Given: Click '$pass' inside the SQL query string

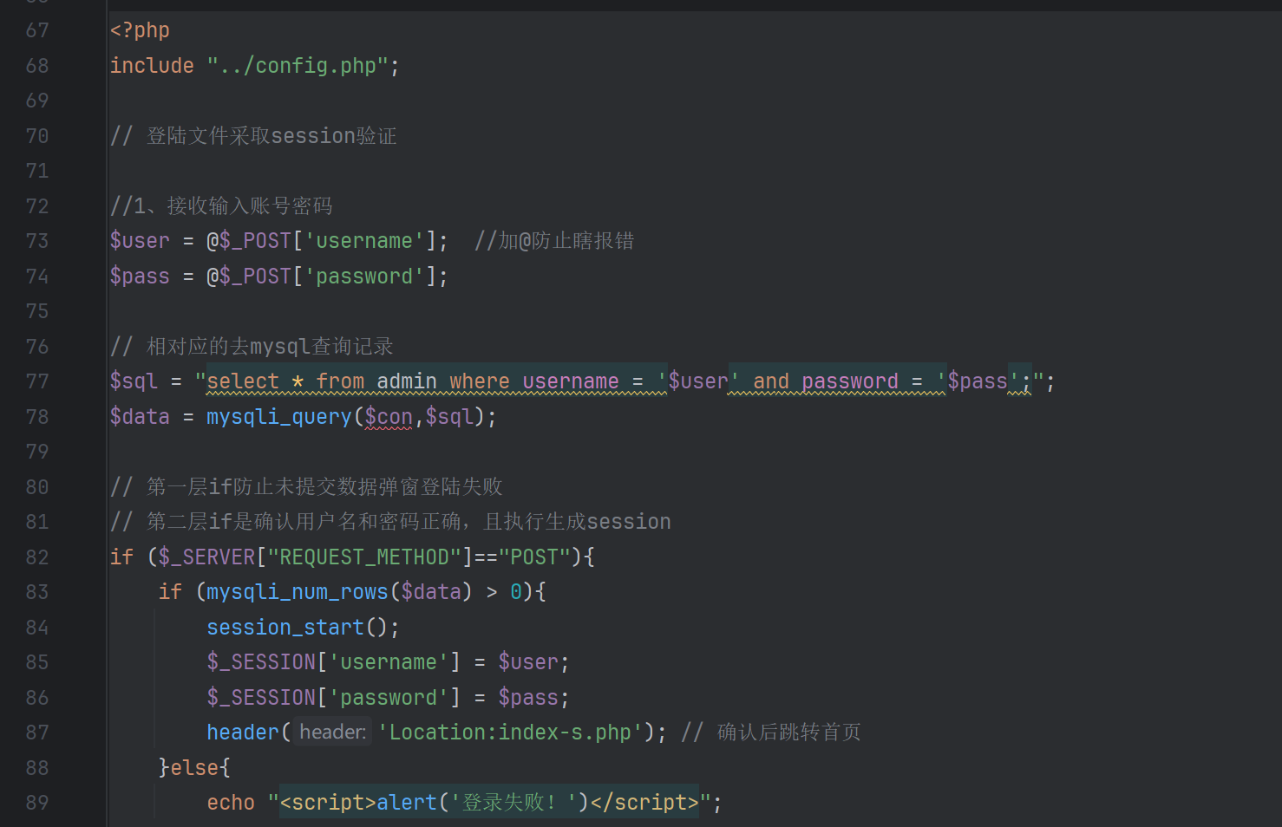Looking at the screenshot, I should (978, 381).
